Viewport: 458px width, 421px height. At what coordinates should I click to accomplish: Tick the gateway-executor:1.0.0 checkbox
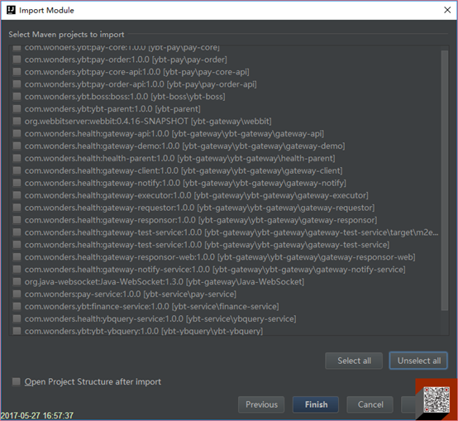[17, 195]
